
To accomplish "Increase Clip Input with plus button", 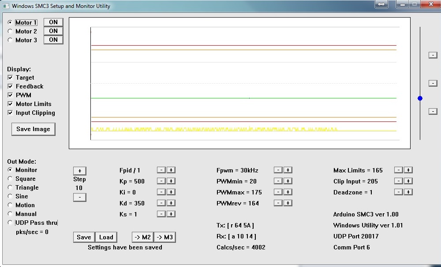I will point(408,181).
